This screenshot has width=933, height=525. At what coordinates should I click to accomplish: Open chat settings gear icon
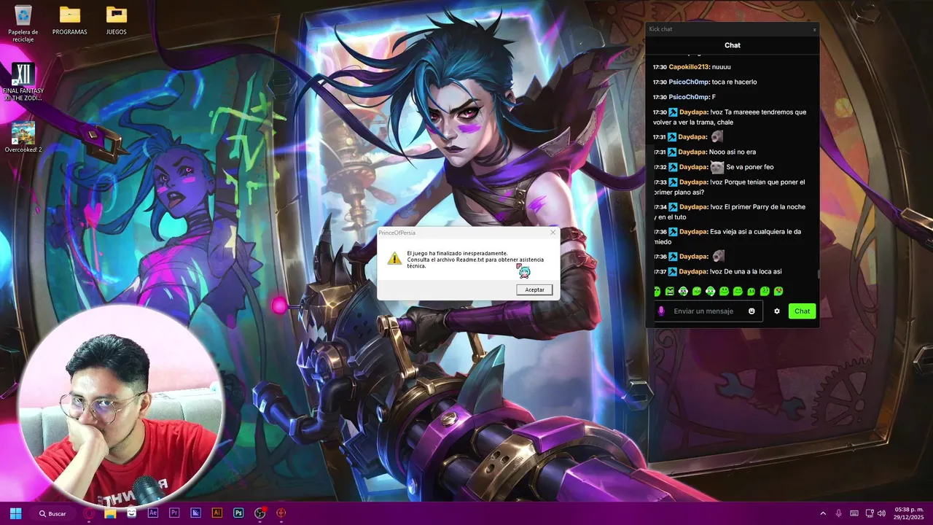pos(777,311)
